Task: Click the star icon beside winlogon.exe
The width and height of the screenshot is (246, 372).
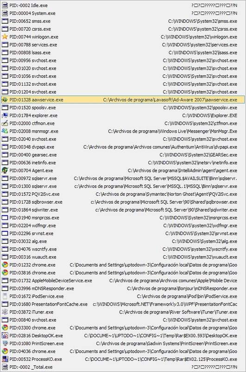Action: (5, 37)
